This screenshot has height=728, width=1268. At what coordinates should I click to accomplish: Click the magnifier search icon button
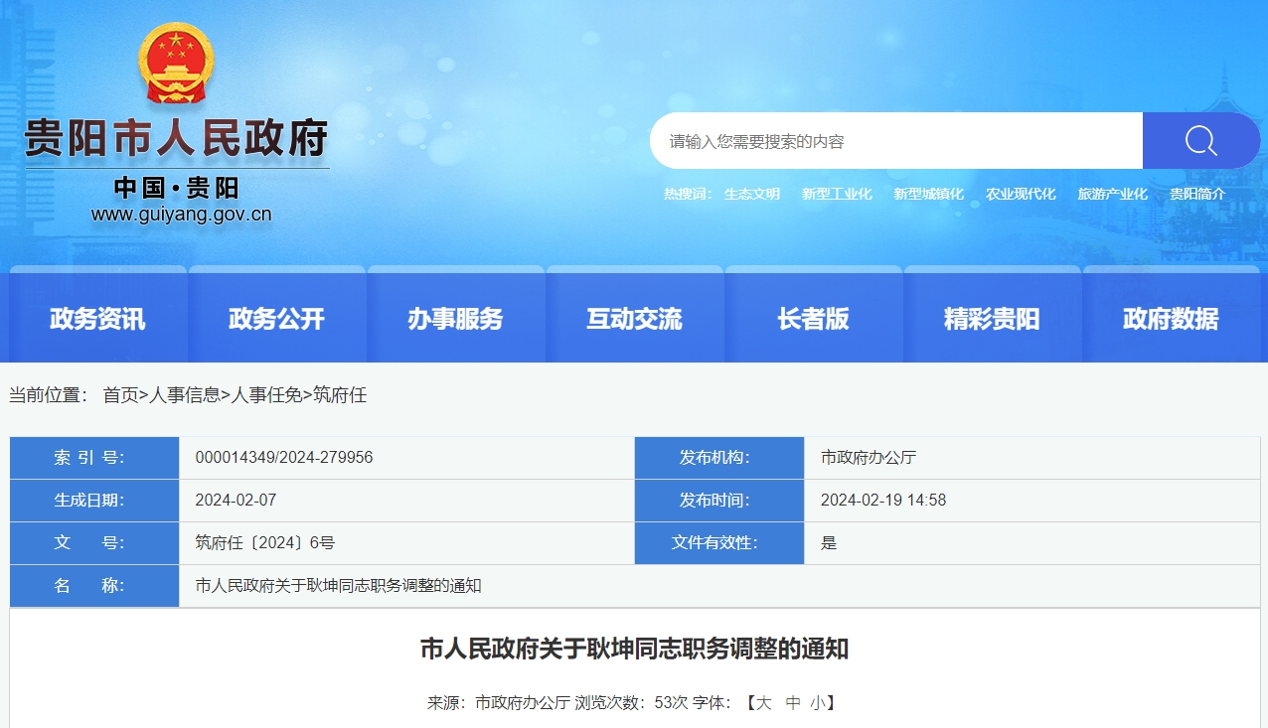coord(1200,141)
